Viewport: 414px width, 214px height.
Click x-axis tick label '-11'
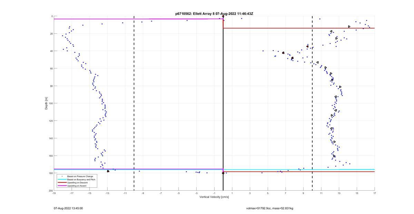[x=125, y=193]
